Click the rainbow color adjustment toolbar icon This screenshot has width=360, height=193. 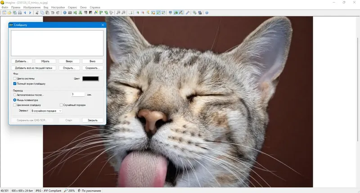coord(96,13)
